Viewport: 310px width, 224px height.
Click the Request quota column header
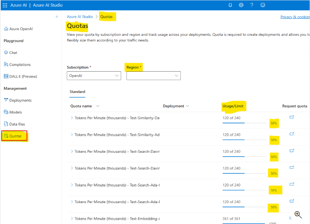tap(295, 106)
